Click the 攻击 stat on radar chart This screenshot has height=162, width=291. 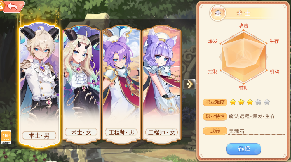pyautogui.click(x=243, y=26)
